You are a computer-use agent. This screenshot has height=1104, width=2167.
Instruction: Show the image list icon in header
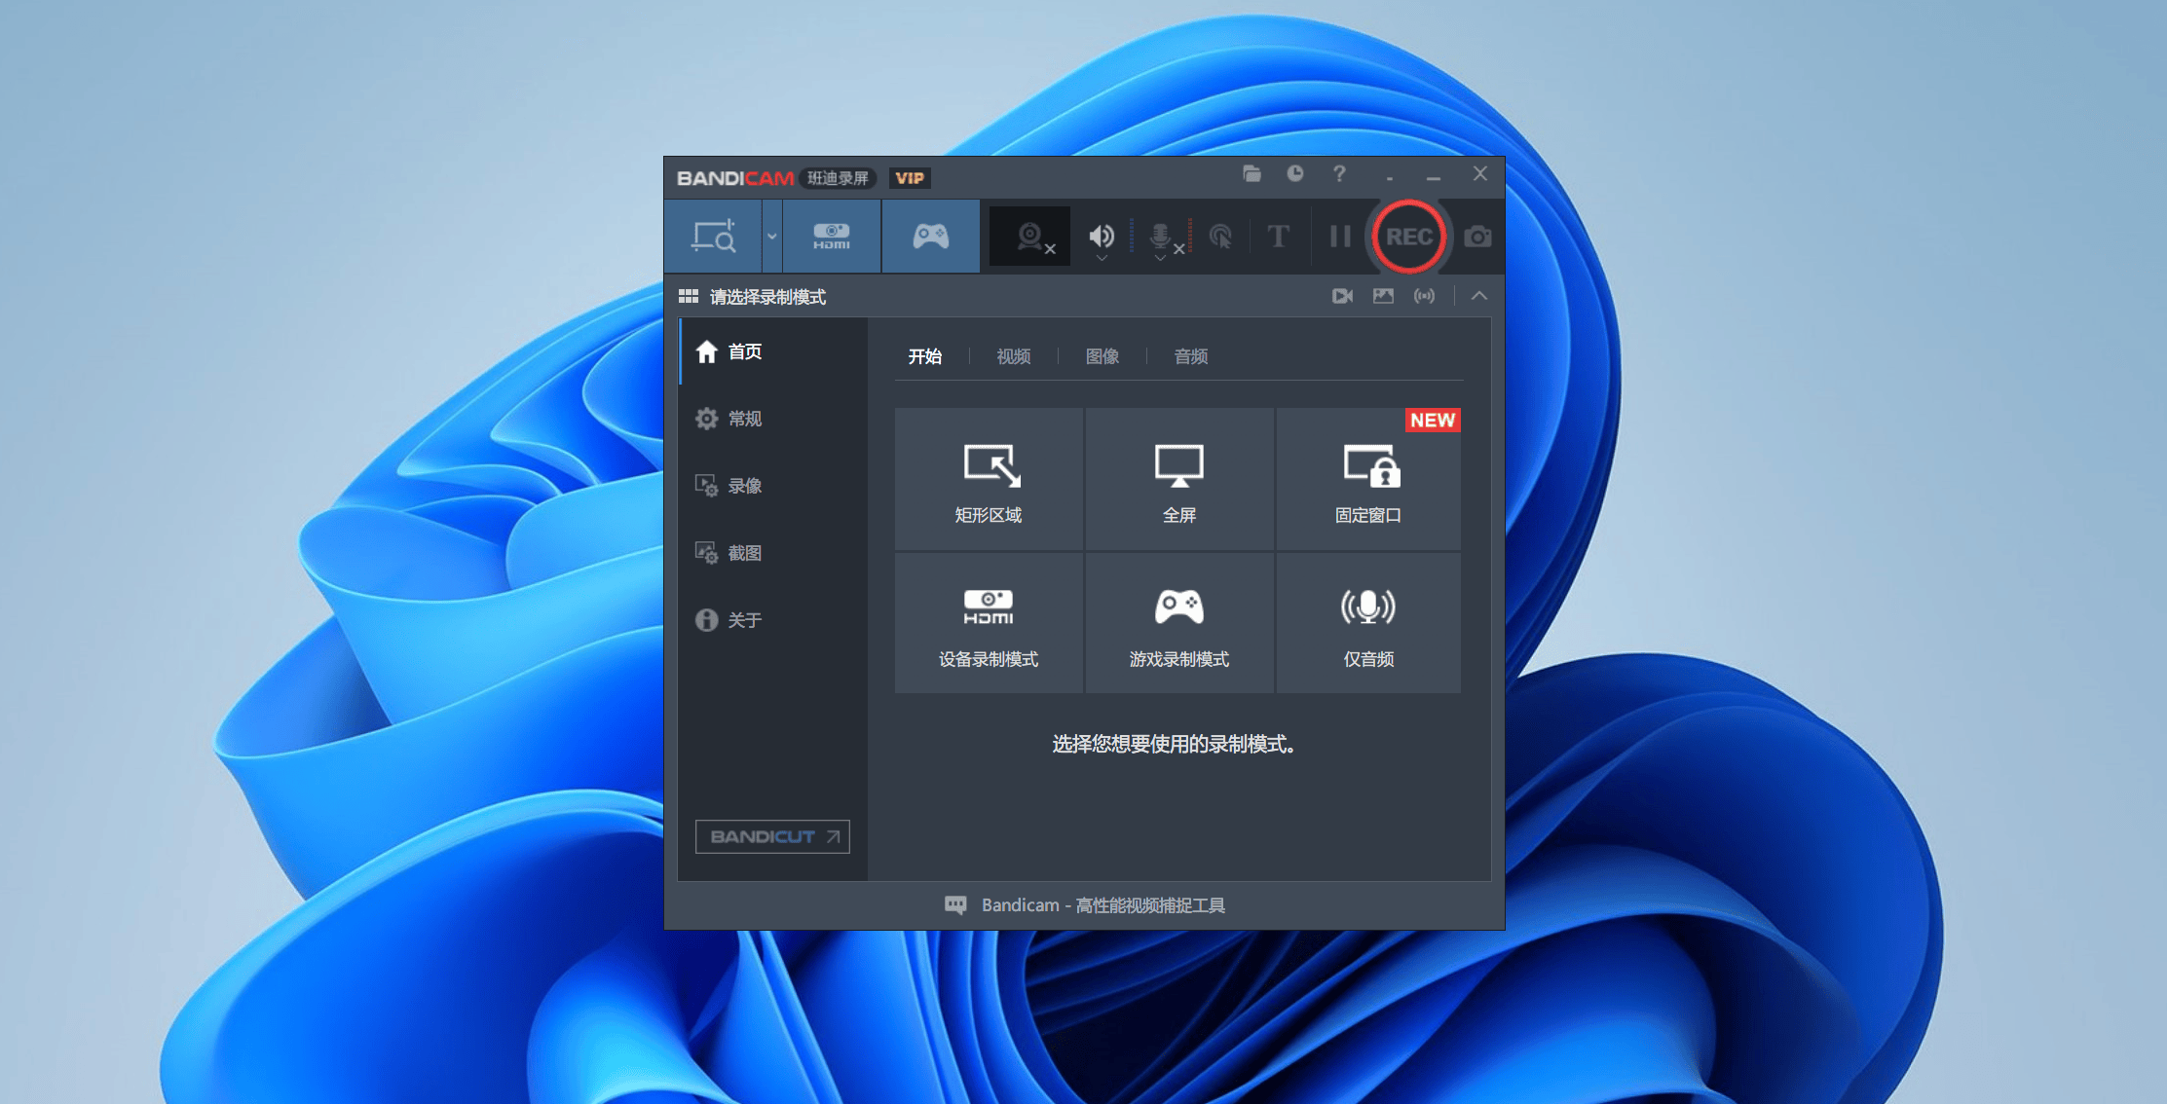coord(1383,296)
